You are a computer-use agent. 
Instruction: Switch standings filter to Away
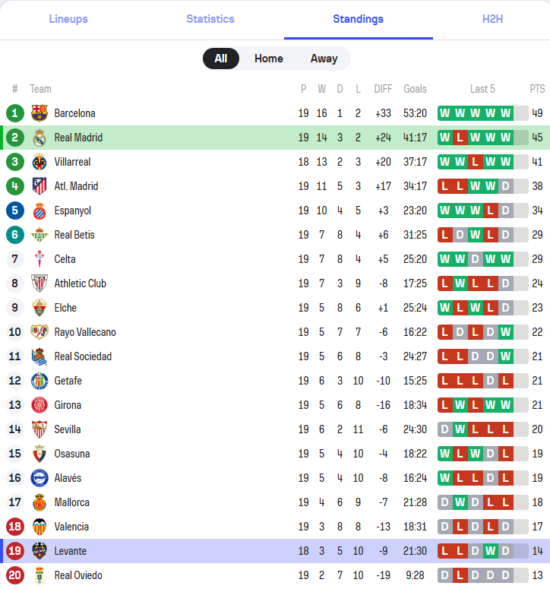pos(324,59)
